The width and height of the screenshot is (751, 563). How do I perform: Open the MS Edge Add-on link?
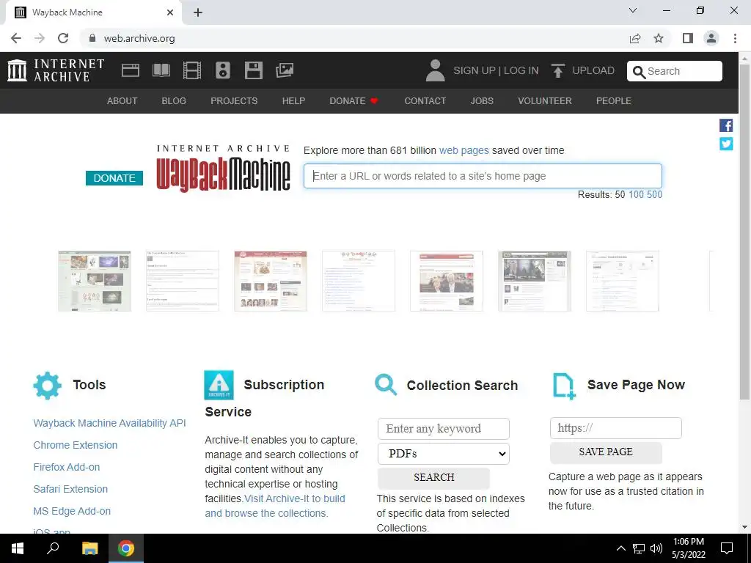(72, 511)
